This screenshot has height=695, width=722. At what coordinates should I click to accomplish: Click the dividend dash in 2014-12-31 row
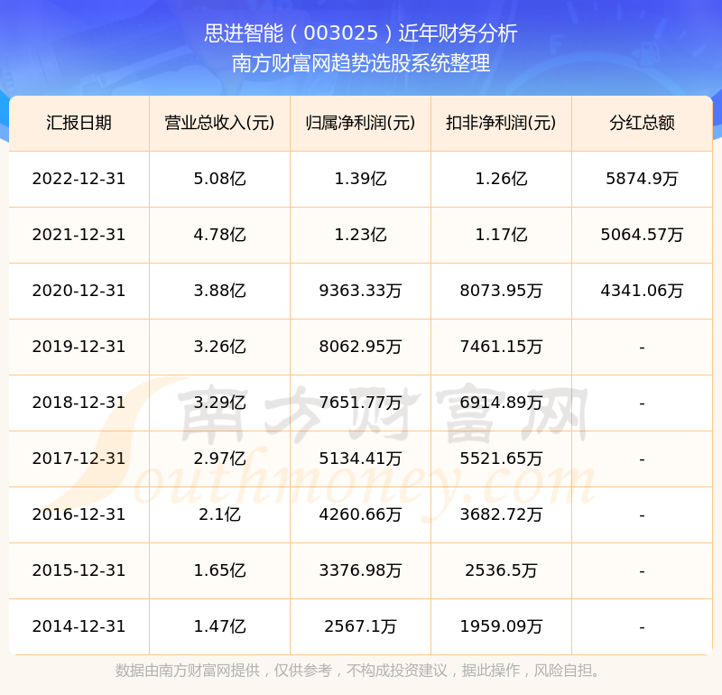tap(642, 627)
